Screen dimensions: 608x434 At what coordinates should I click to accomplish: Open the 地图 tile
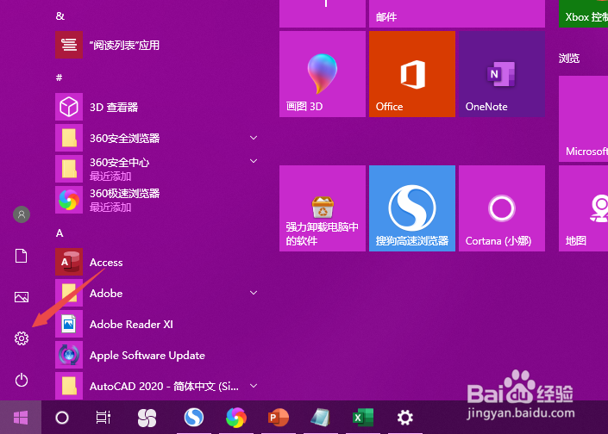pyautogui.click(x=583, y=208)
